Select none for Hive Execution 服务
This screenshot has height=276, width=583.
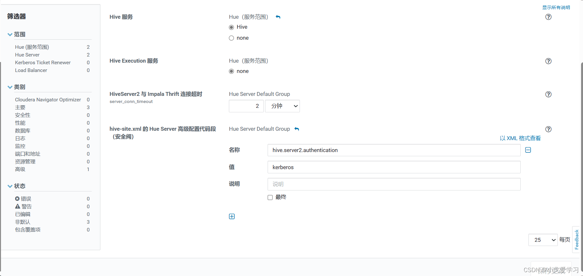[231, 71]
